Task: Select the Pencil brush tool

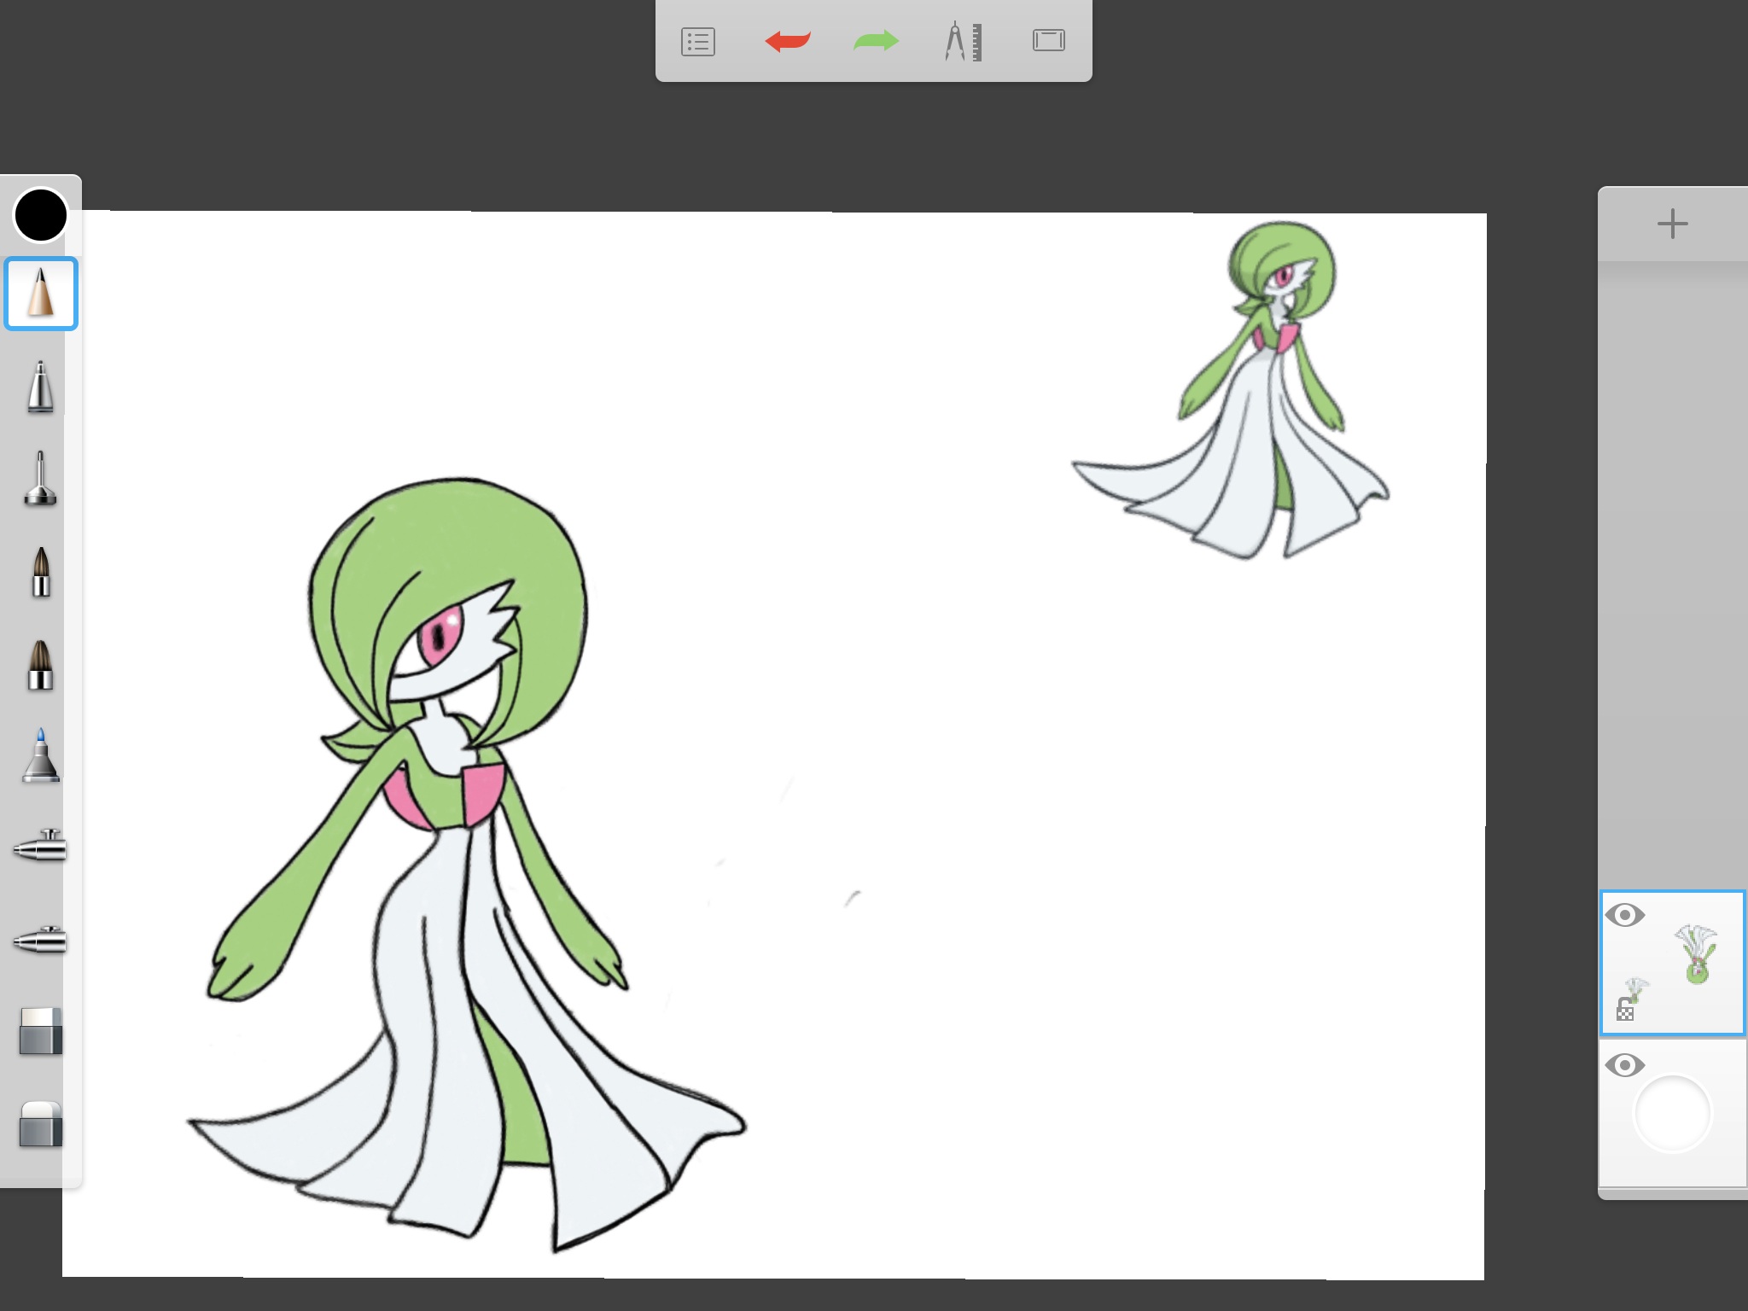Action: click(41, 293)
